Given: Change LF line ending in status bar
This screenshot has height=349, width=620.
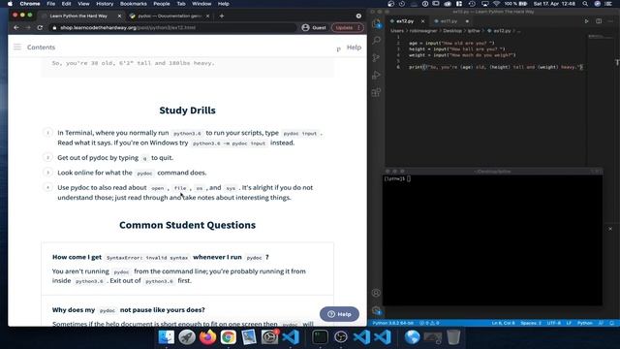Looking at the screenshot, I should [x=569, y=323].
